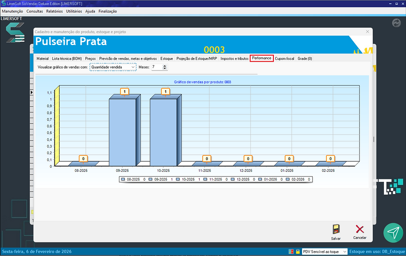Click the 0 value label for 02-2026
The image size is (406, 256).
(331, 159)
